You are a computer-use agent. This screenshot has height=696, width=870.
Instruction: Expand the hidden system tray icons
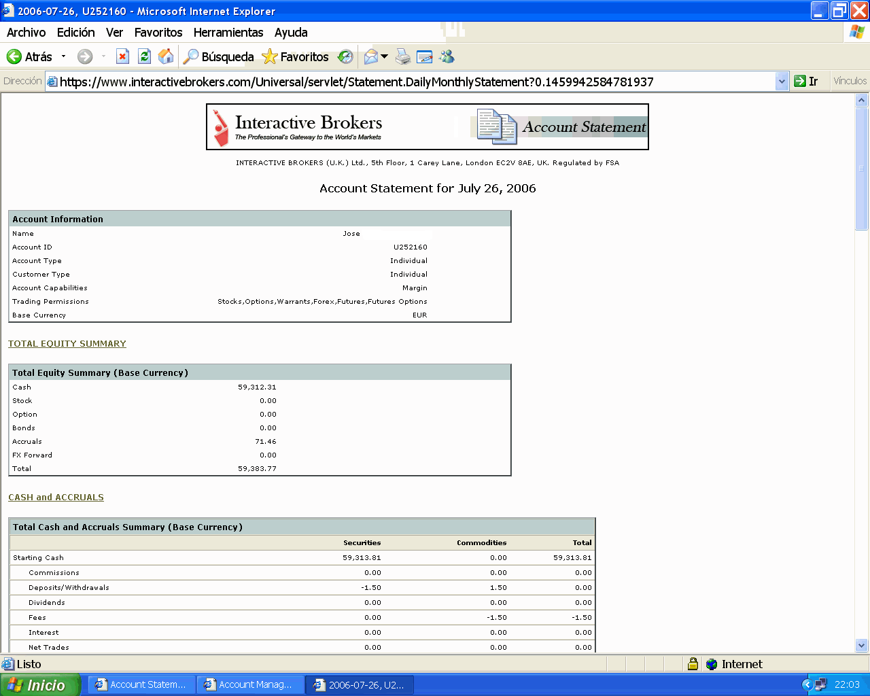(807, 684)
